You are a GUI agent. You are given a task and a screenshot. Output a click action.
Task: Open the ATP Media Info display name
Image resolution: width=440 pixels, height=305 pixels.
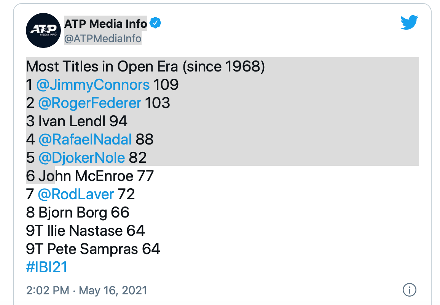(x=105, y=24)
